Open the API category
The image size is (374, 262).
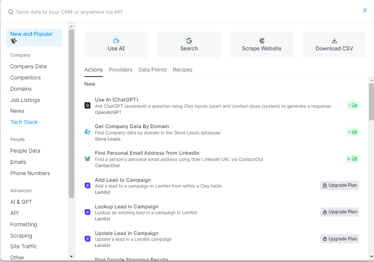coord(14,213)
